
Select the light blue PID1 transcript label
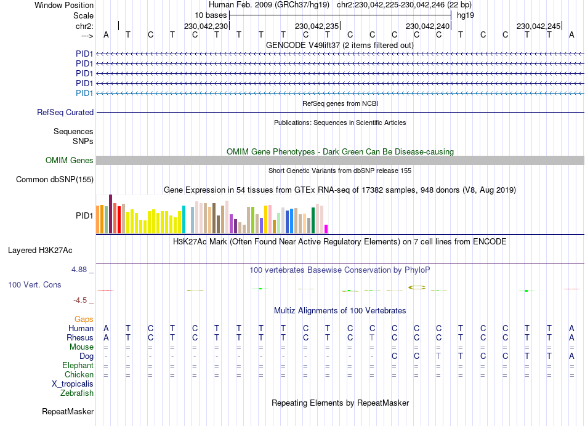pos(84,93)
